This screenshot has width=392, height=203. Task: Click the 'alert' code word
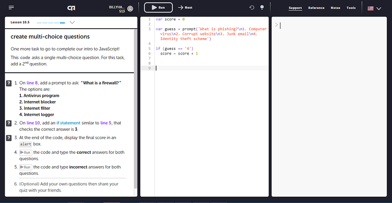(25, 144)
